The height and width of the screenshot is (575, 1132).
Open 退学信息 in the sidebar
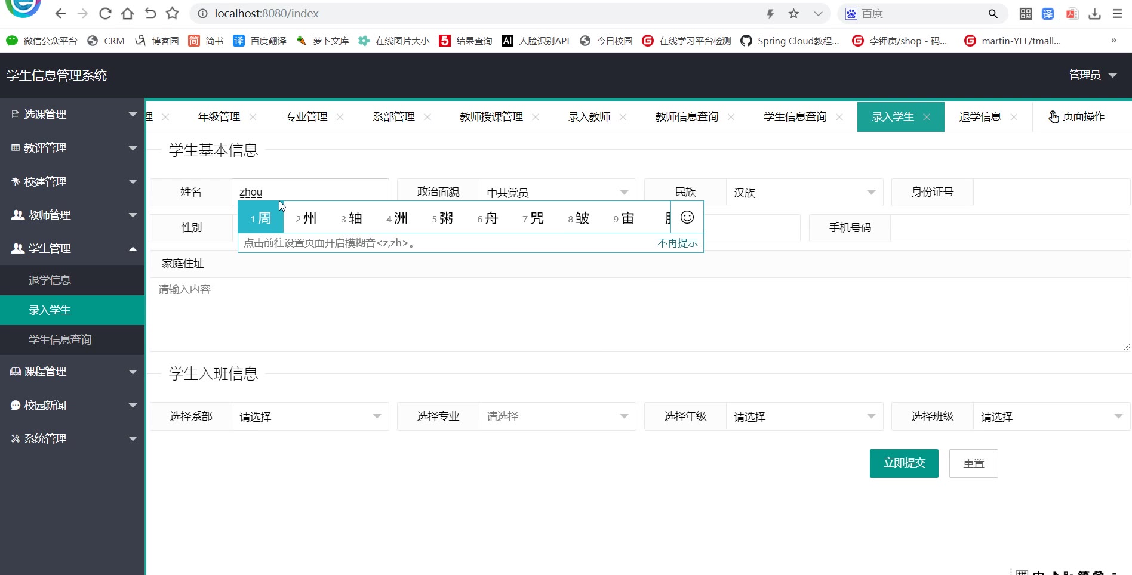72,280
